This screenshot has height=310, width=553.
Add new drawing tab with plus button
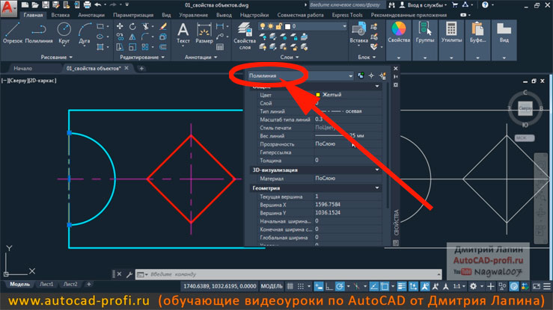click(141, 68)
